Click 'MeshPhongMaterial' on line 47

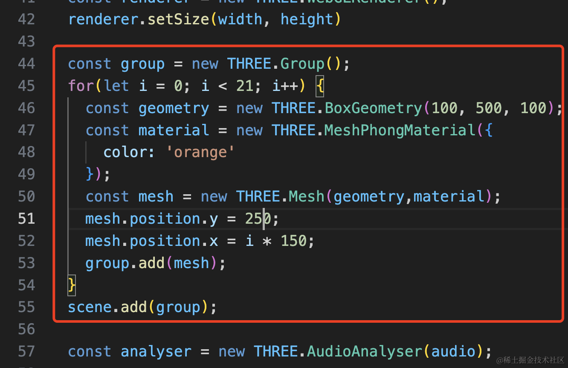point(400,131)
